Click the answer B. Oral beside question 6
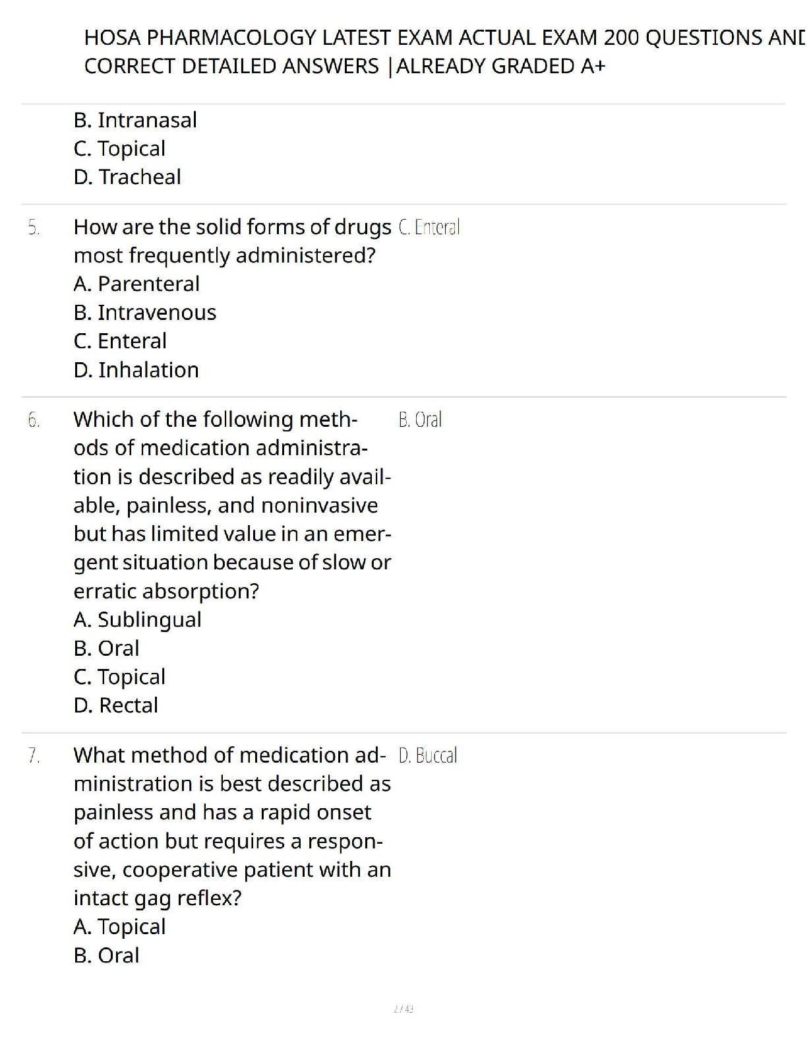 click(x=420, y=420)
